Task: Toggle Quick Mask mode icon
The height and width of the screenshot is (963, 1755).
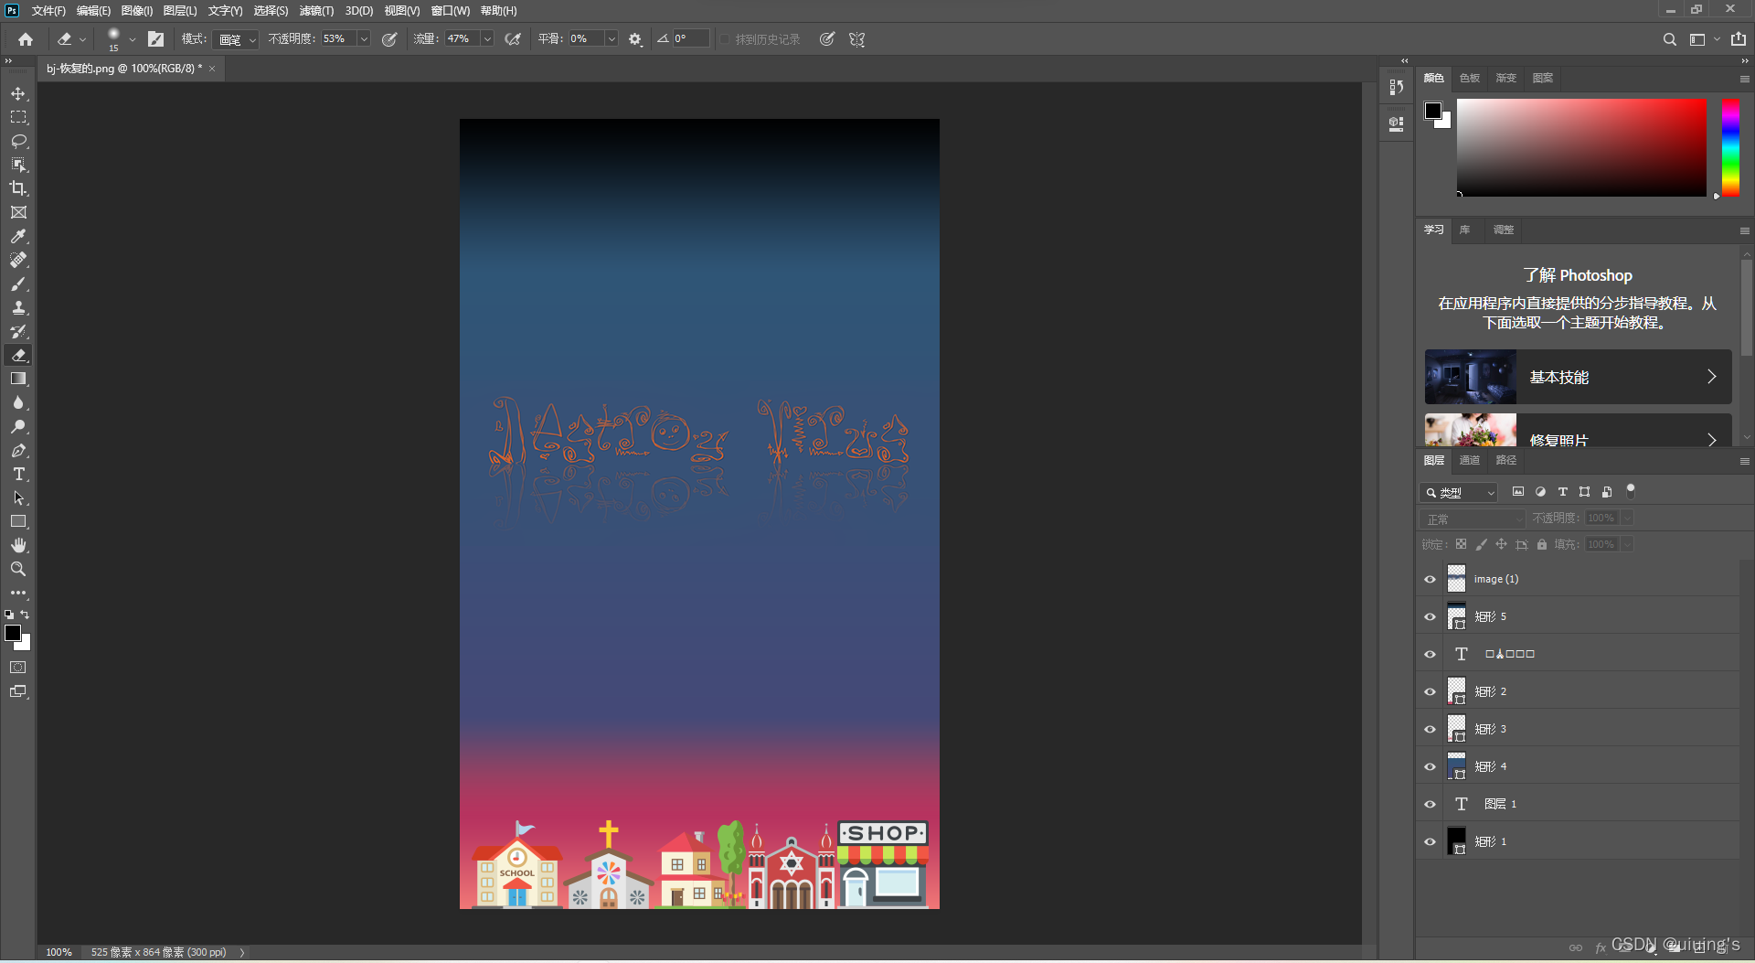Action: point(18,668)
